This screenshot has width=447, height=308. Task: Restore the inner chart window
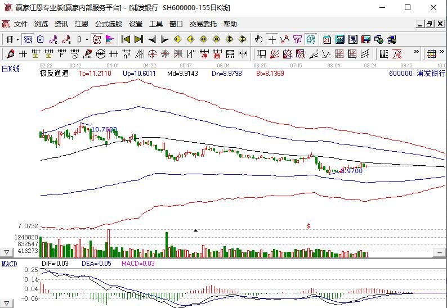click(430, 24)
